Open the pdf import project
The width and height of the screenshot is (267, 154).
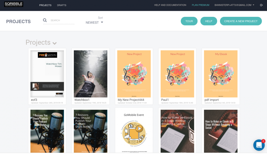coord(221,74)
